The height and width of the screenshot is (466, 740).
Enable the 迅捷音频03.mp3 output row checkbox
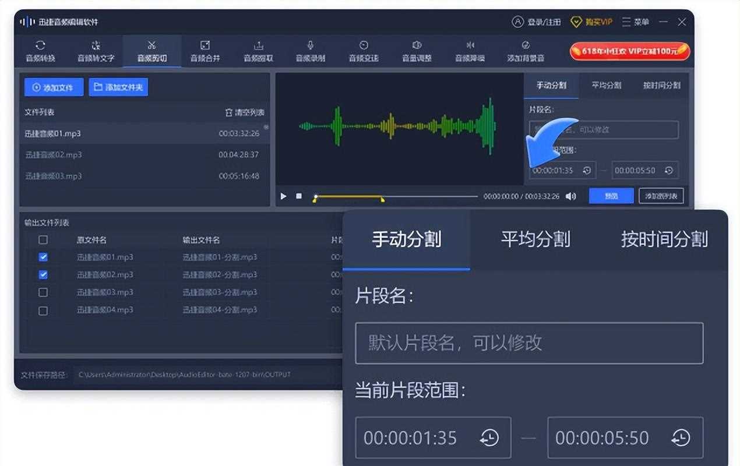(43, 292)
